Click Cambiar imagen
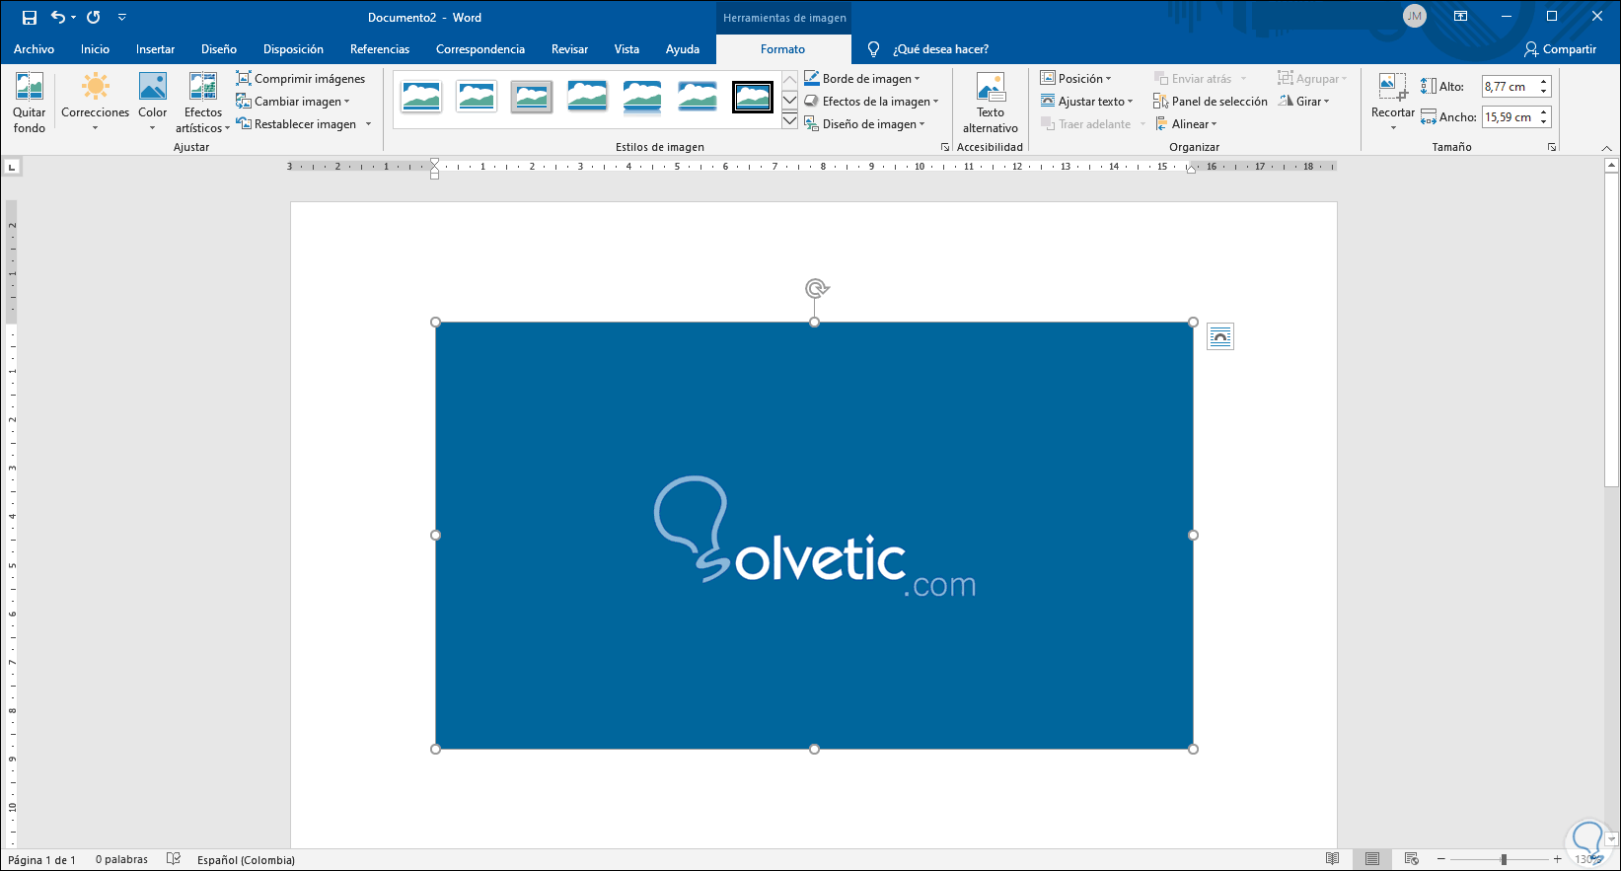 click(293, 102)
